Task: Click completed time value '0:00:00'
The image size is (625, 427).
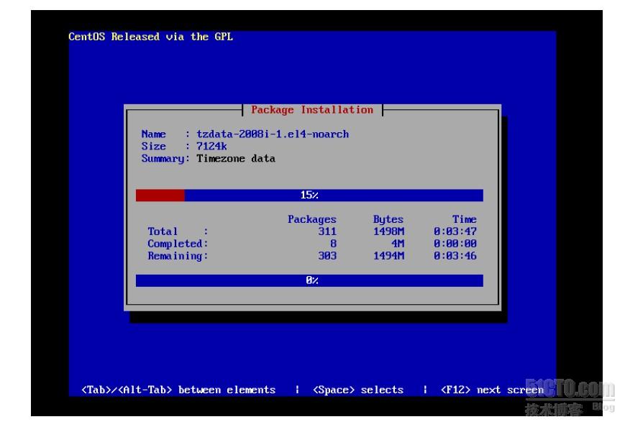Action: 455,244
